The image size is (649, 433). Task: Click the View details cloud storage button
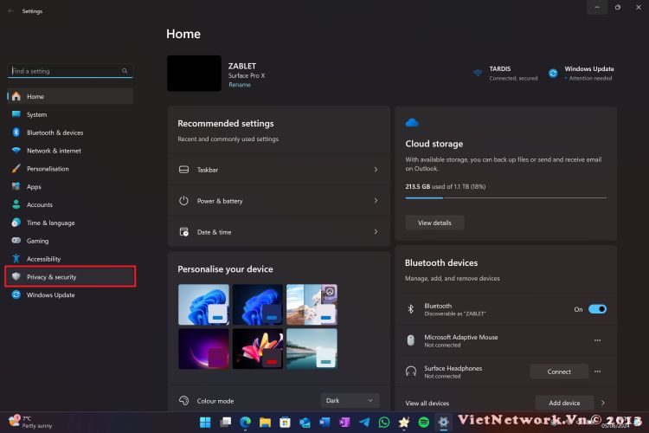coord(434,223)
